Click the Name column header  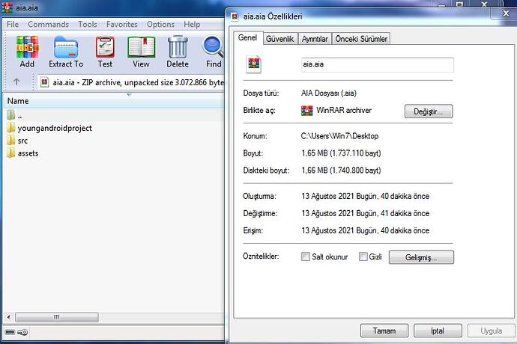[114, 101]
